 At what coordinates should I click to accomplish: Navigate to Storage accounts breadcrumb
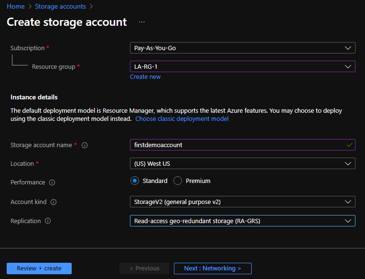(60, 7)
